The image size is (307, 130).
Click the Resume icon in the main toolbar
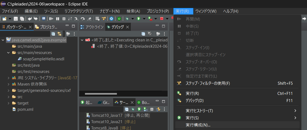point(51,19)
